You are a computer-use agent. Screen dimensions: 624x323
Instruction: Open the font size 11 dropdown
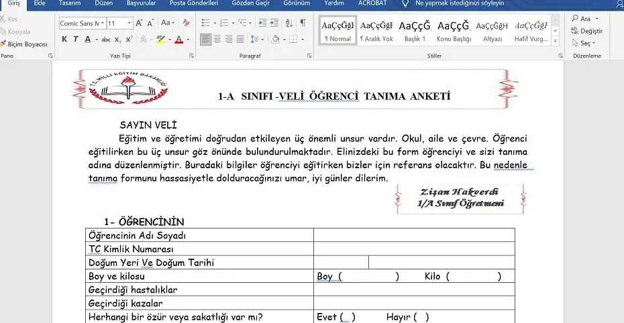[x=129, y=23]
